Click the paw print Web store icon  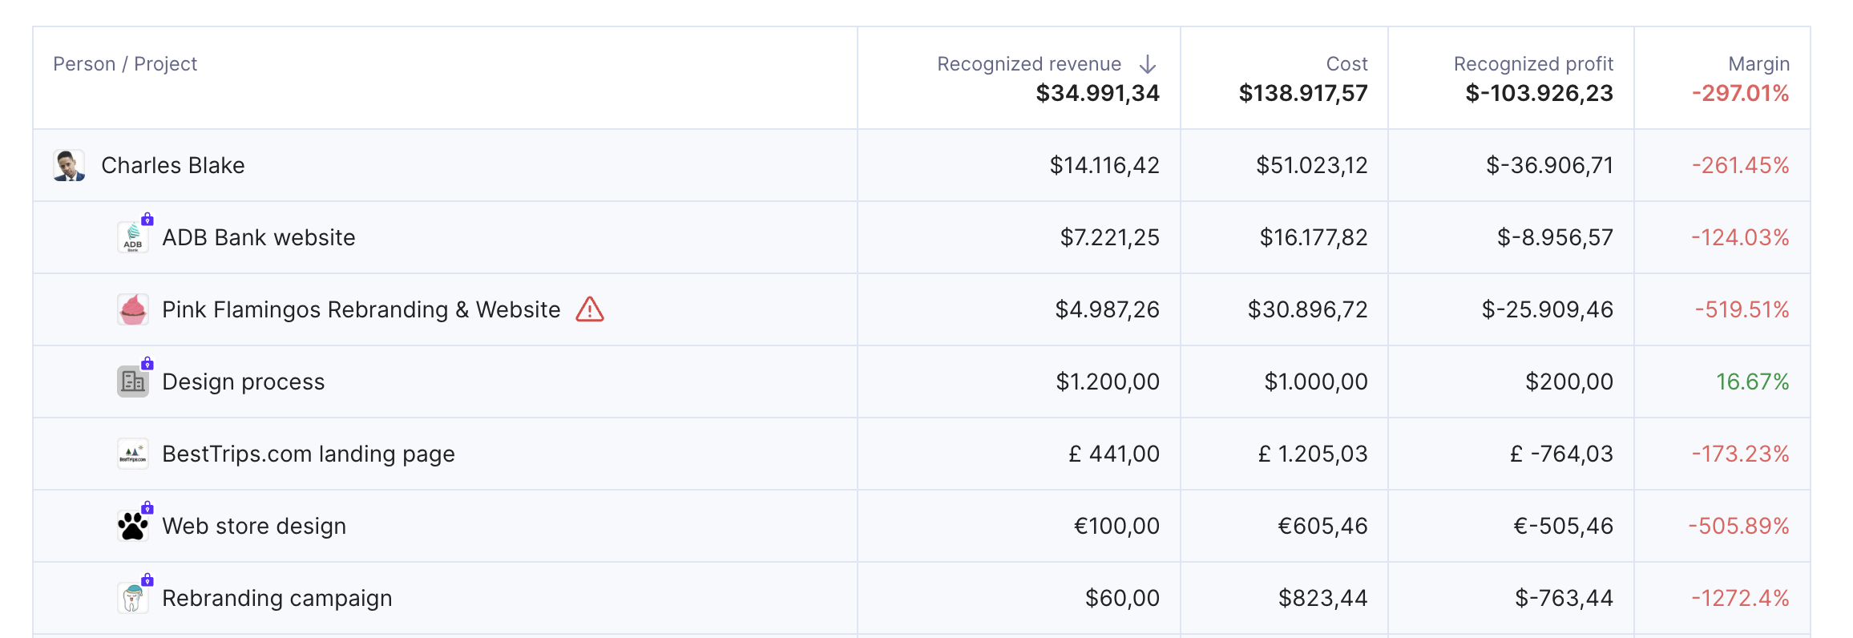[133, 526]
